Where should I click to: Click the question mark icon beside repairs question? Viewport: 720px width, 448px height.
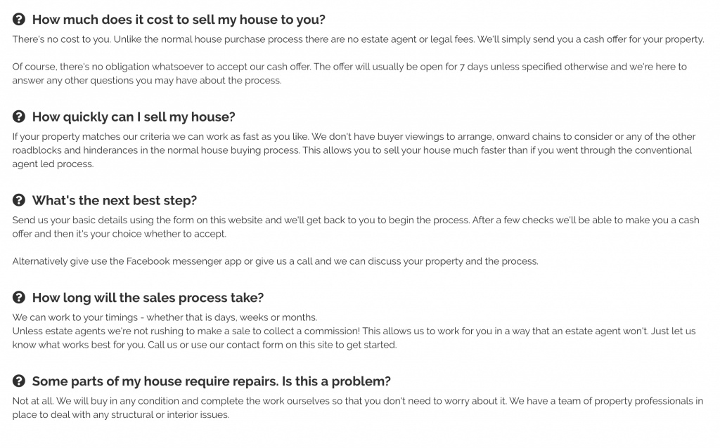click(x=19, y=381)
